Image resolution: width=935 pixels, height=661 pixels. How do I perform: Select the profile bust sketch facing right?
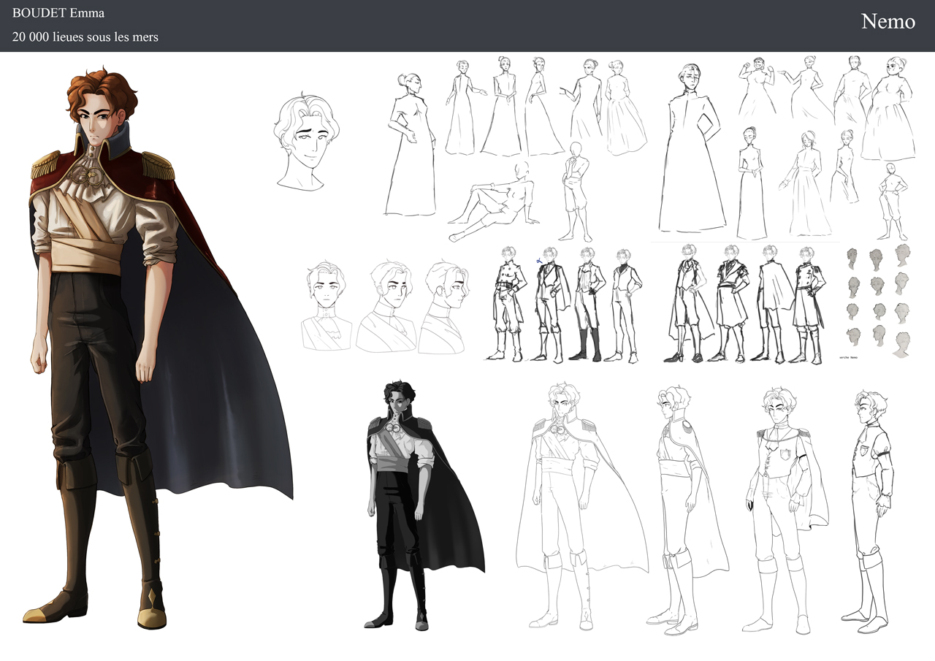tap(443, 307)
